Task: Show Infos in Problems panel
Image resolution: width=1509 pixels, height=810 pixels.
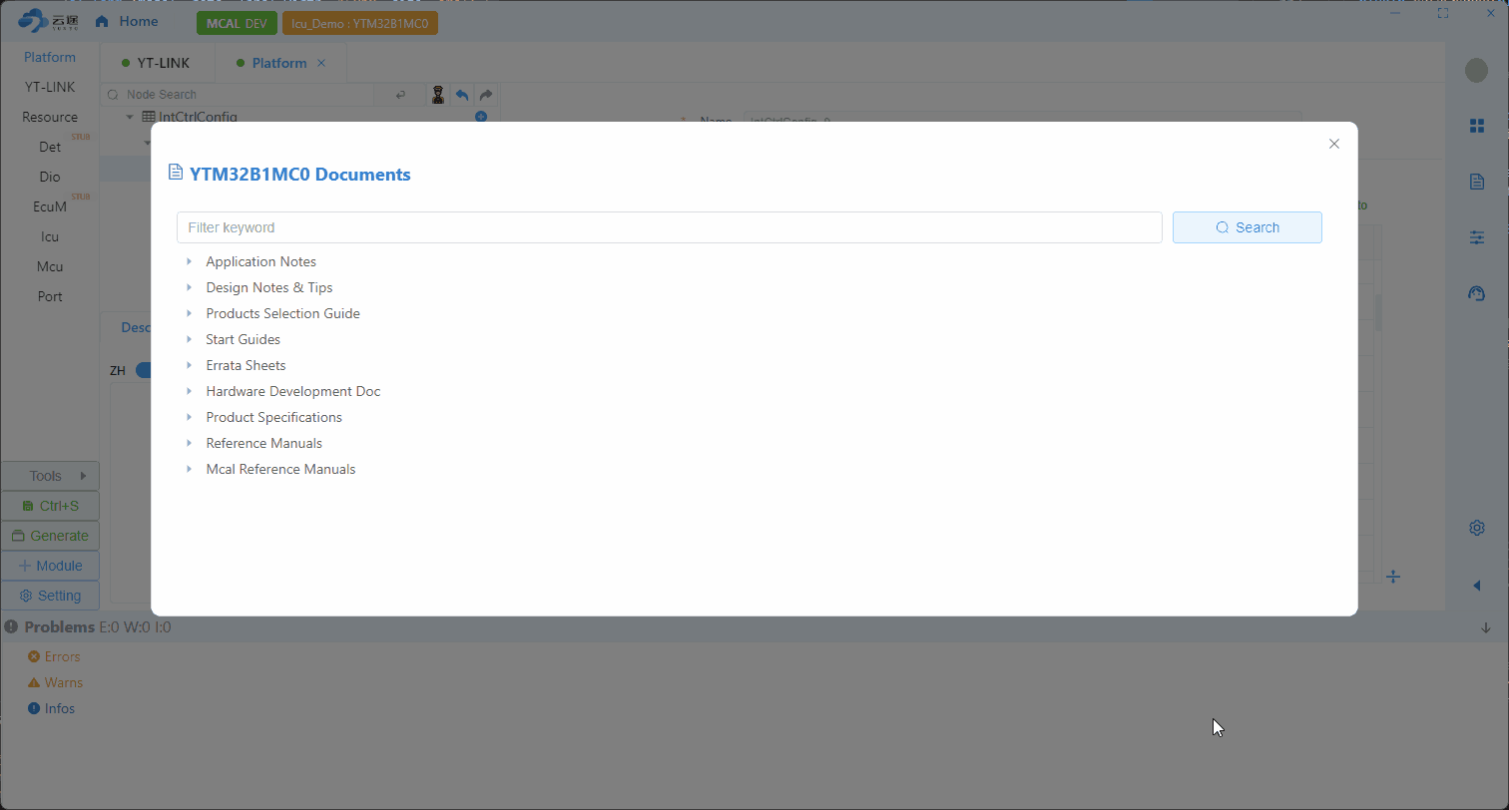Action: tap(51, 708)
